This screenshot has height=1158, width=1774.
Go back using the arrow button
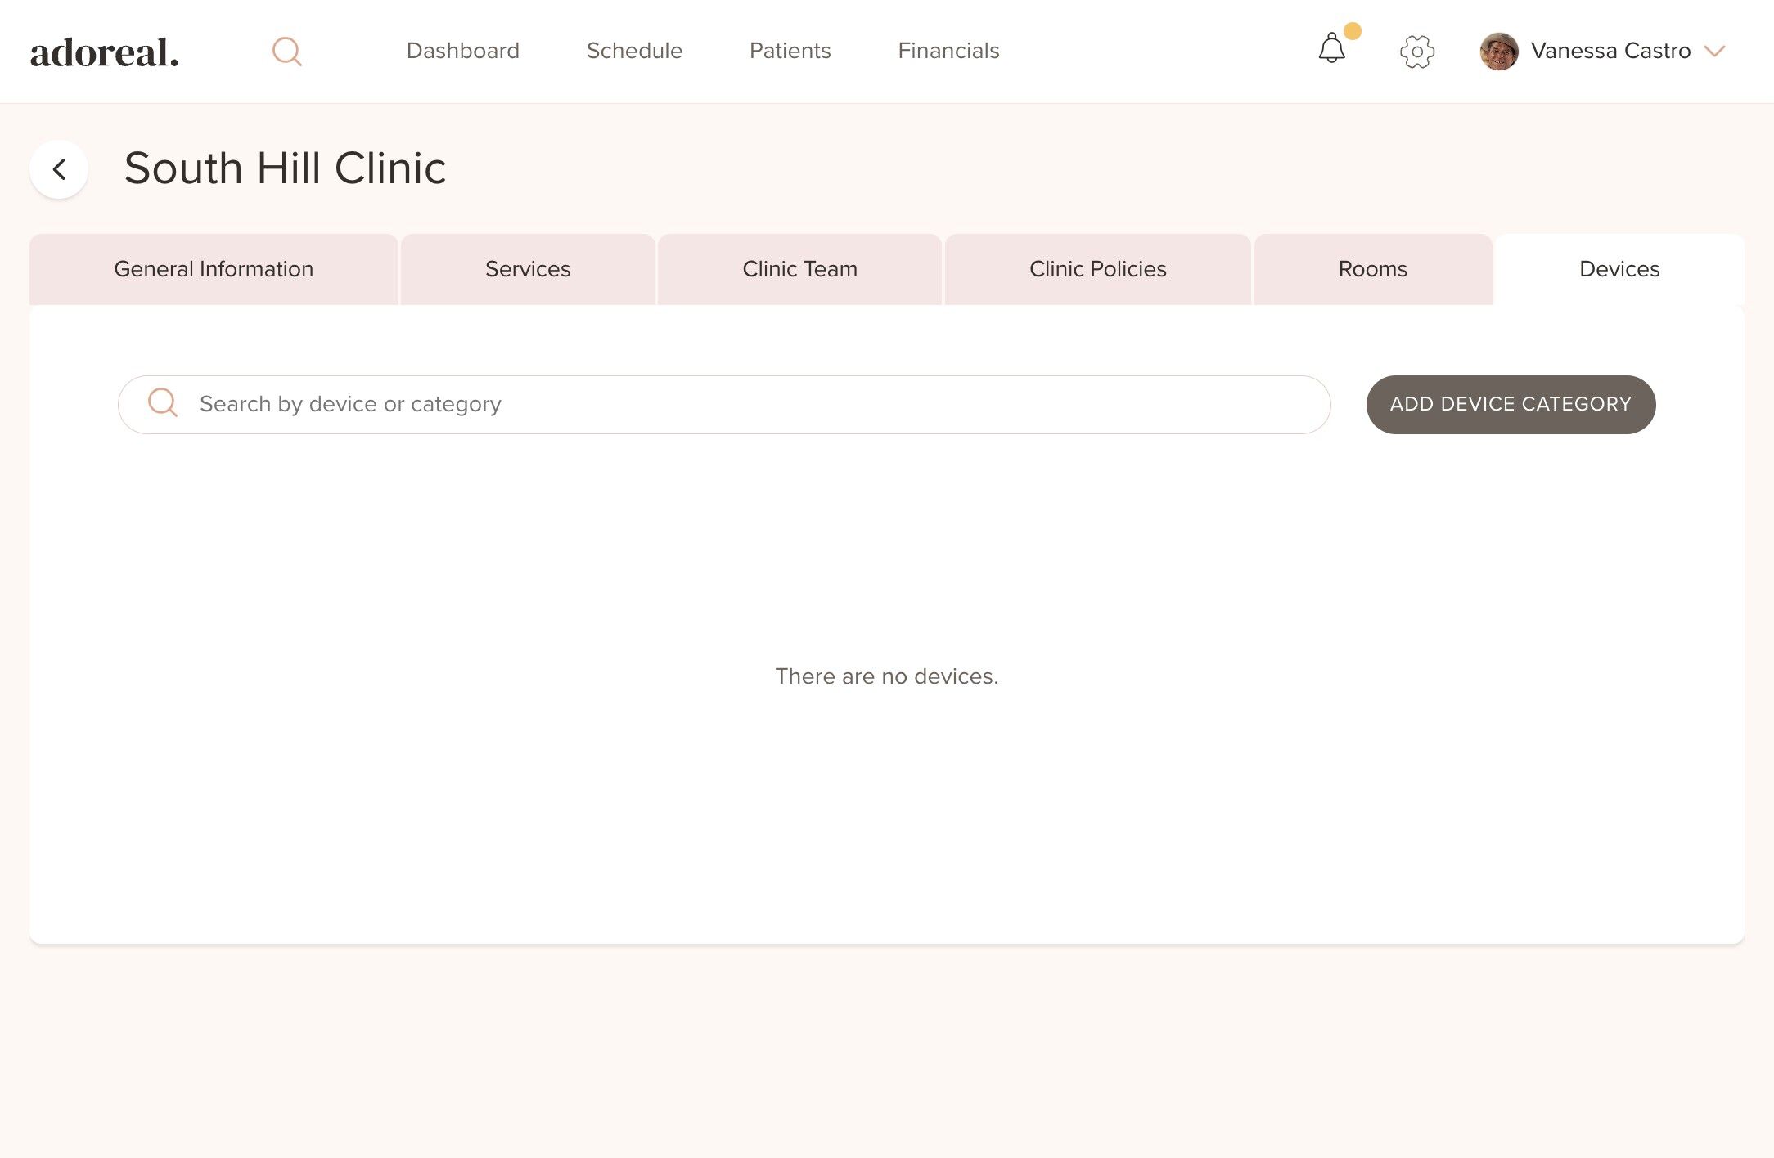pyautogui.click(x=59, y=169)
